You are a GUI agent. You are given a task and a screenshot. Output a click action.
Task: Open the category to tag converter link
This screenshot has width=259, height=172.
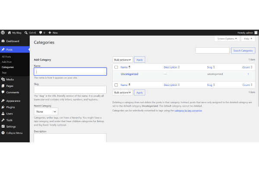(x=188, y=111)
